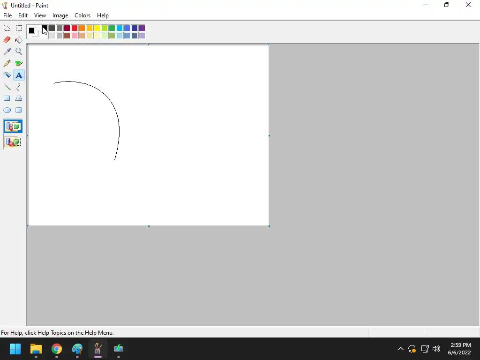Select the Curve tool

19,87
